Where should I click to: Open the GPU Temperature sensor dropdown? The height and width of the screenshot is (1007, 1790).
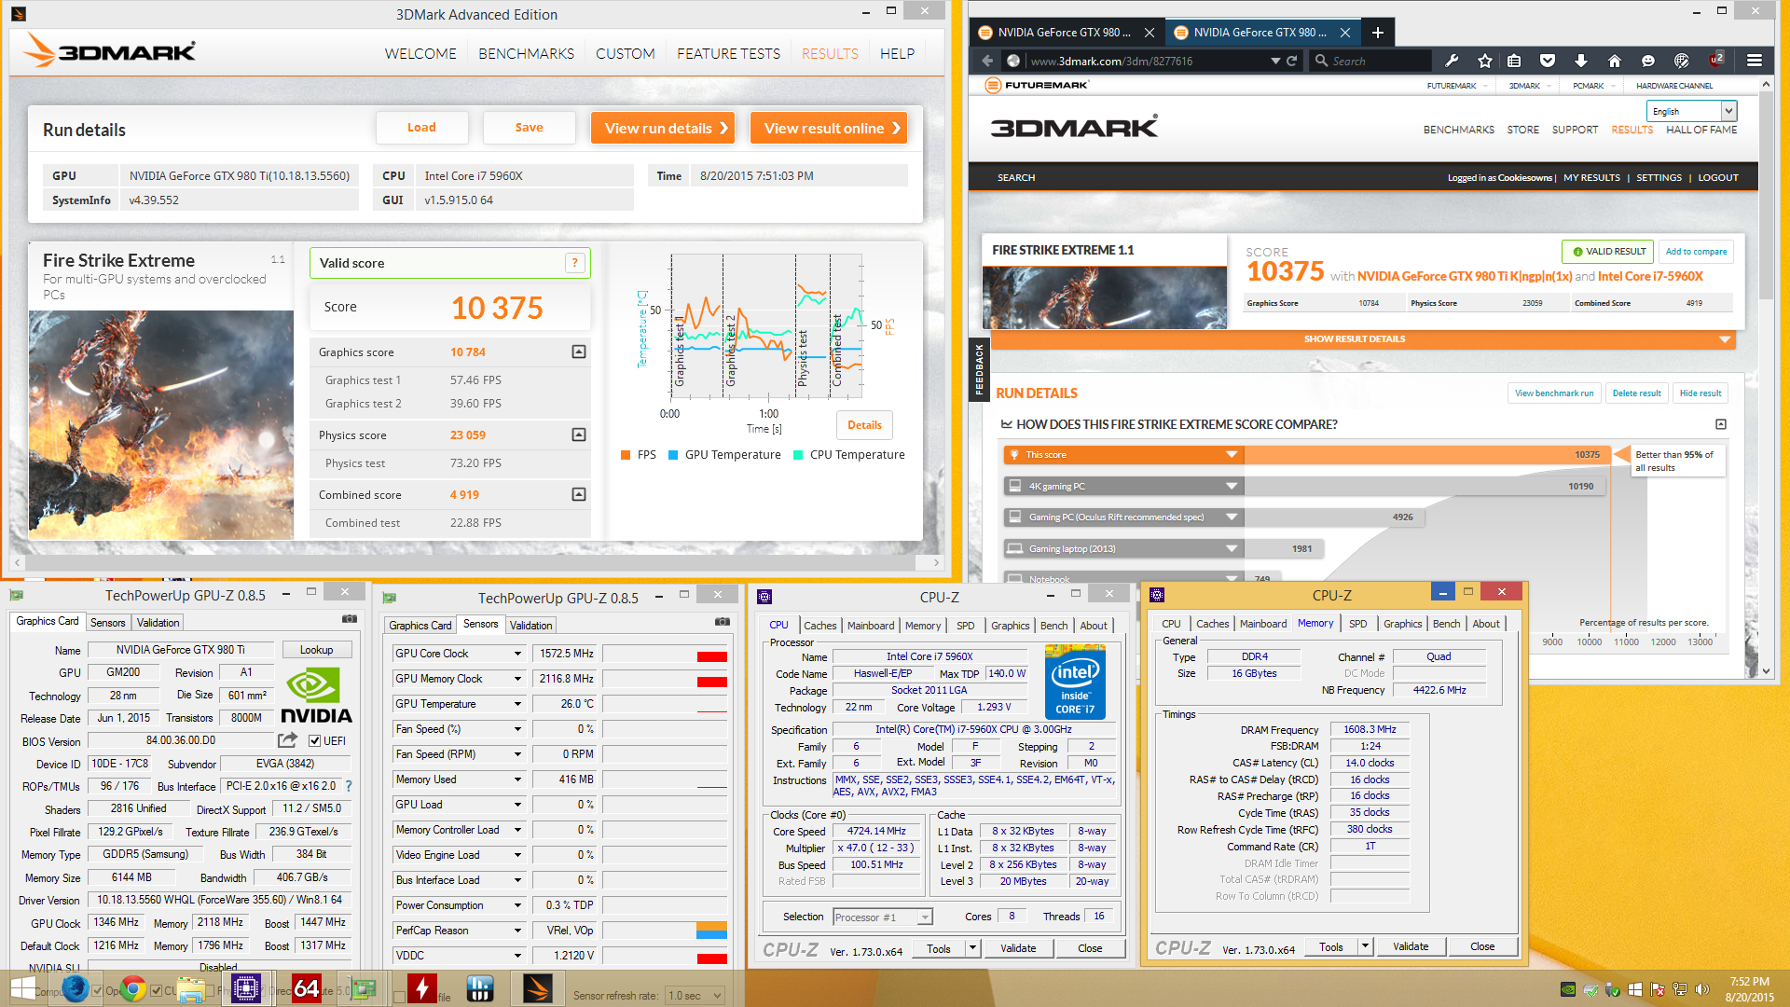point(517,704)
